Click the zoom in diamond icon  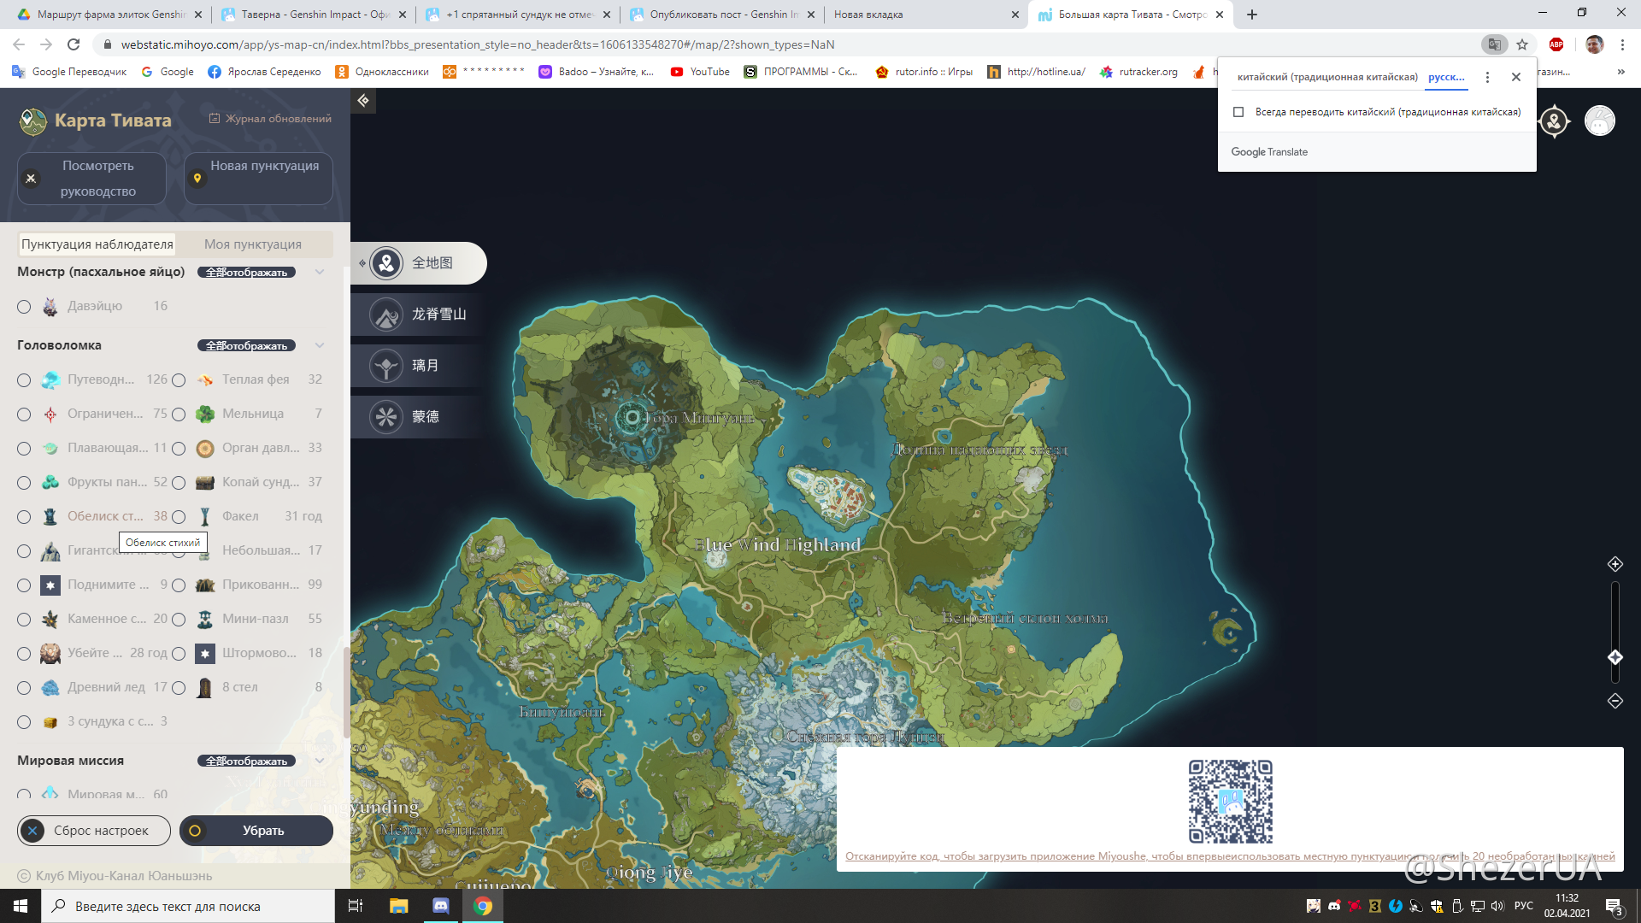(x=1615, y=564)
